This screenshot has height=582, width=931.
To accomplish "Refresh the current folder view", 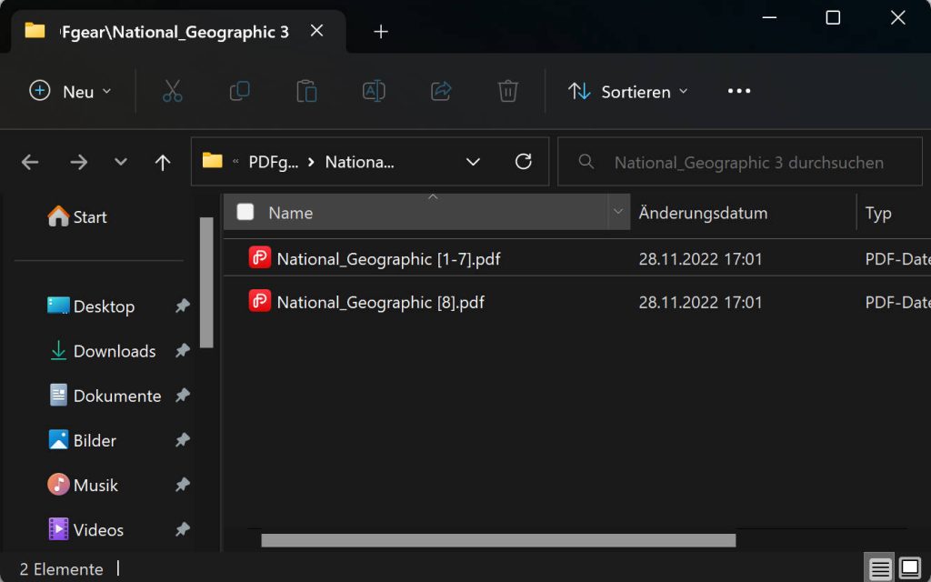I will [524, 161].
